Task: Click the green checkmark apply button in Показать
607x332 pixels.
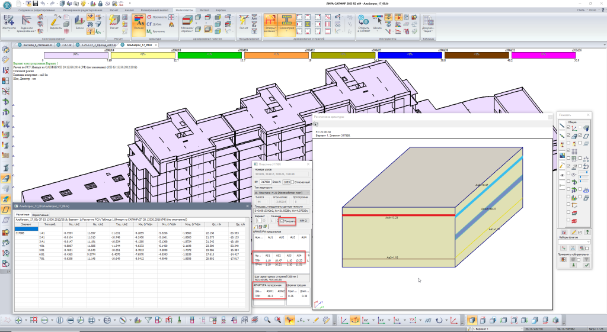Action: pos(586,265)
